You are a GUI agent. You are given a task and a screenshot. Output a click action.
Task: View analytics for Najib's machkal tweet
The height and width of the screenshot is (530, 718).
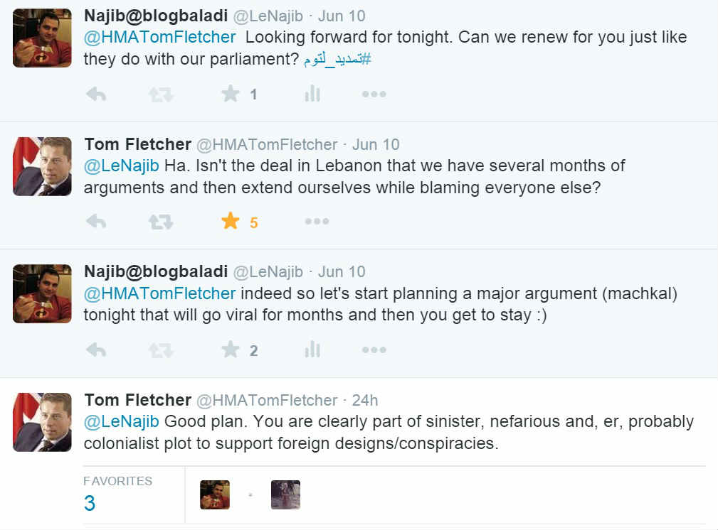(312, 350)
